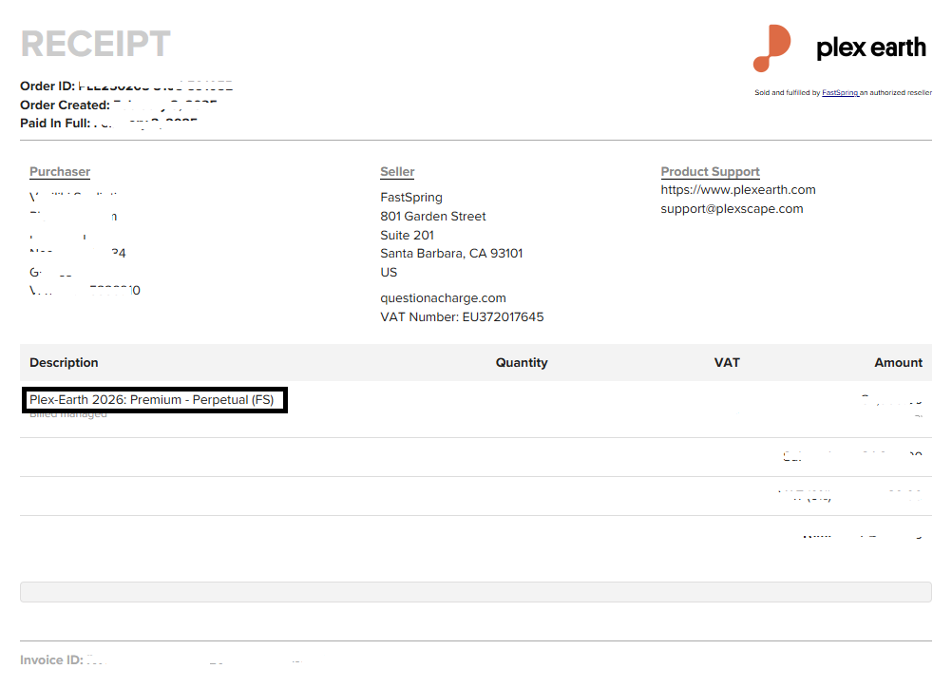Open the https://www.plexearth.com support link
Viewport: 952px width, 688px height.
[x=738, y=189]
